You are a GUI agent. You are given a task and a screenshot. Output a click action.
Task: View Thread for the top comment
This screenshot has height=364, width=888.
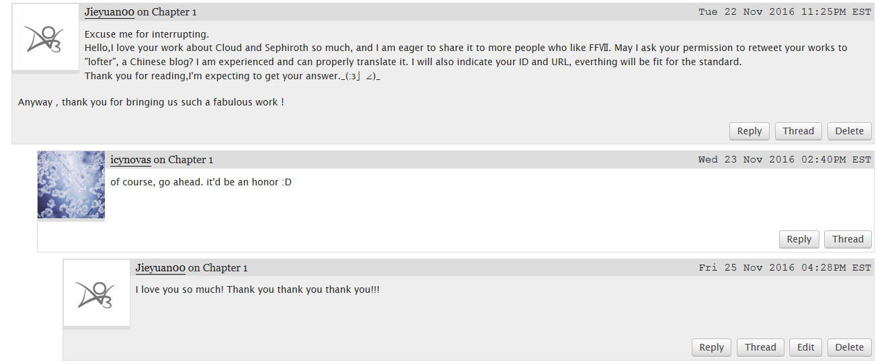click(x=798, y=131)
